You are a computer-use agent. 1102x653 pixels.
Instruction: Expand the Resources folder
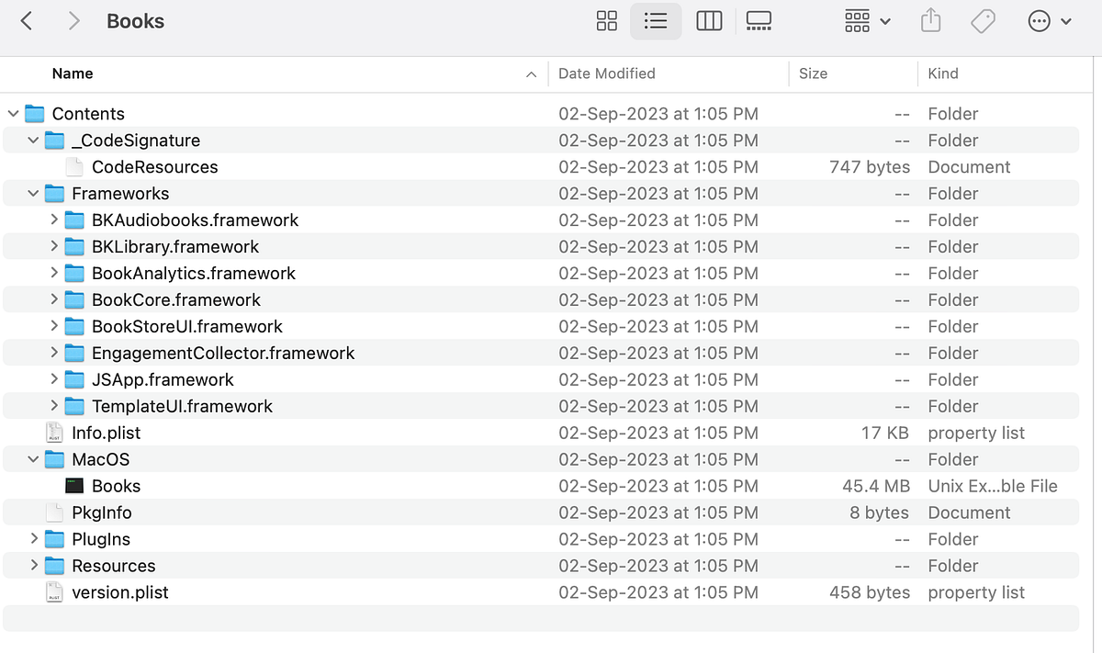pos(34,566)
